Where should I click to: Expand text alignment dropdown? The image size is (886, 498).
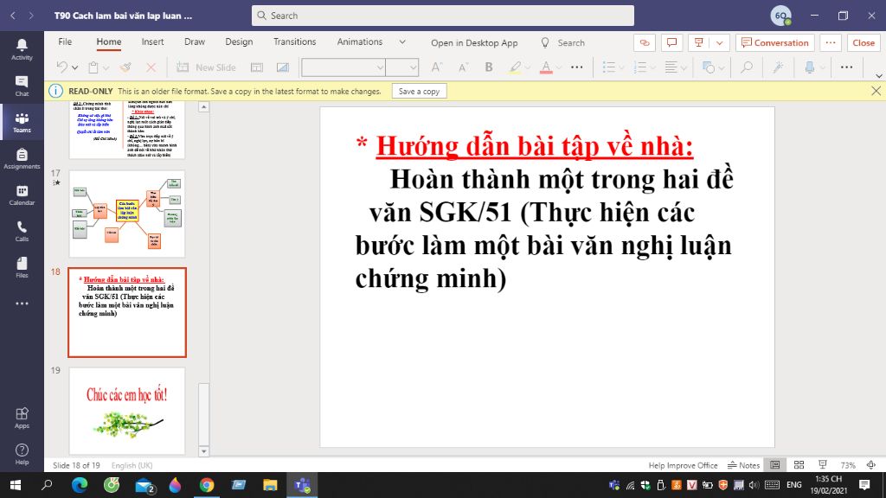click(x=684, y=67)
